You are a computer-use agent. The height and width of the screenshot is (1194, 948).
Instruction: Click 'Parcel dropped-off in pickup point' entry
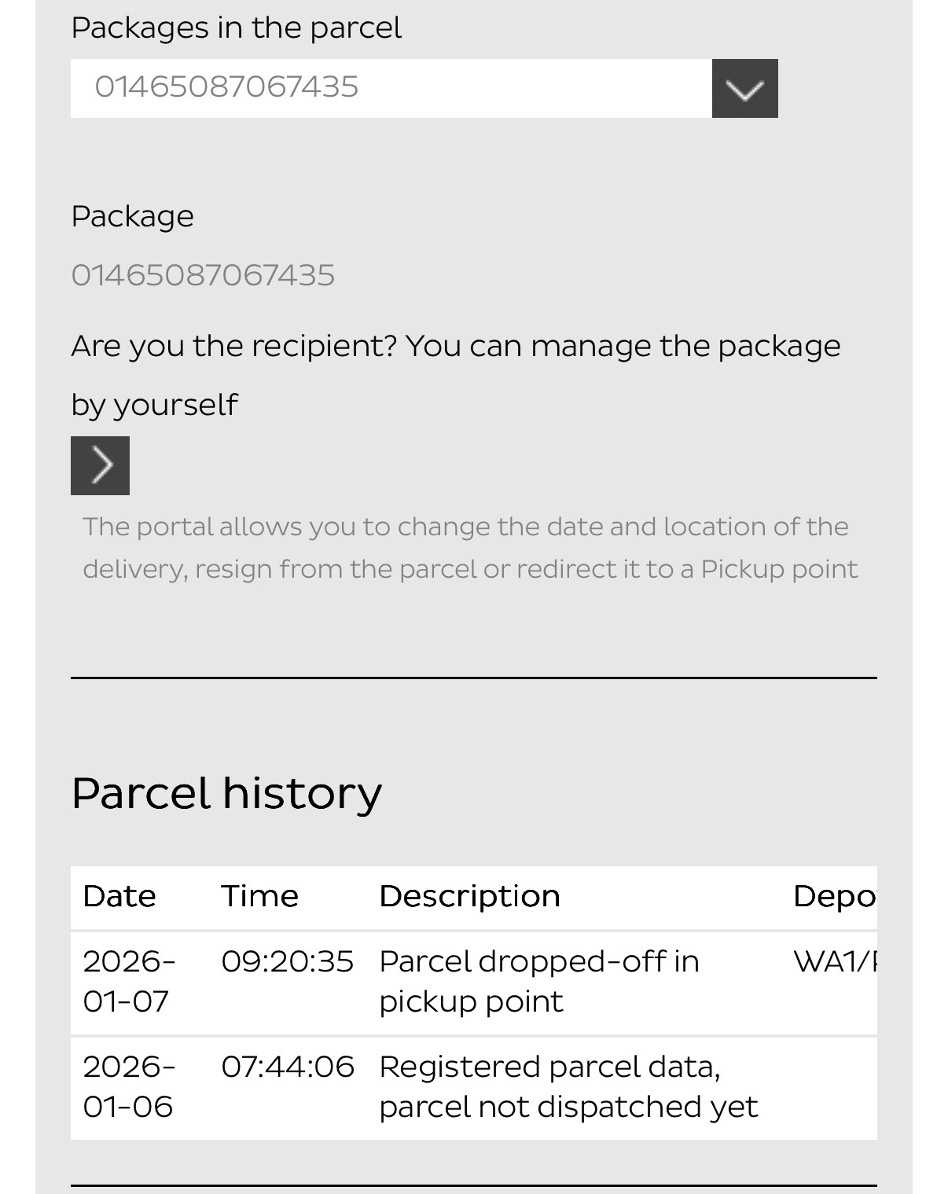coord(538,981)
